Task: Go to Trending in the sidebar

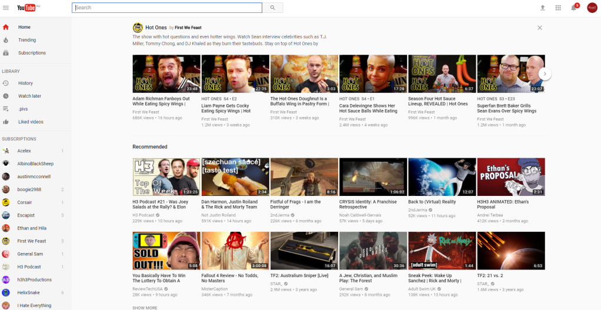Action: coord(27,40)
